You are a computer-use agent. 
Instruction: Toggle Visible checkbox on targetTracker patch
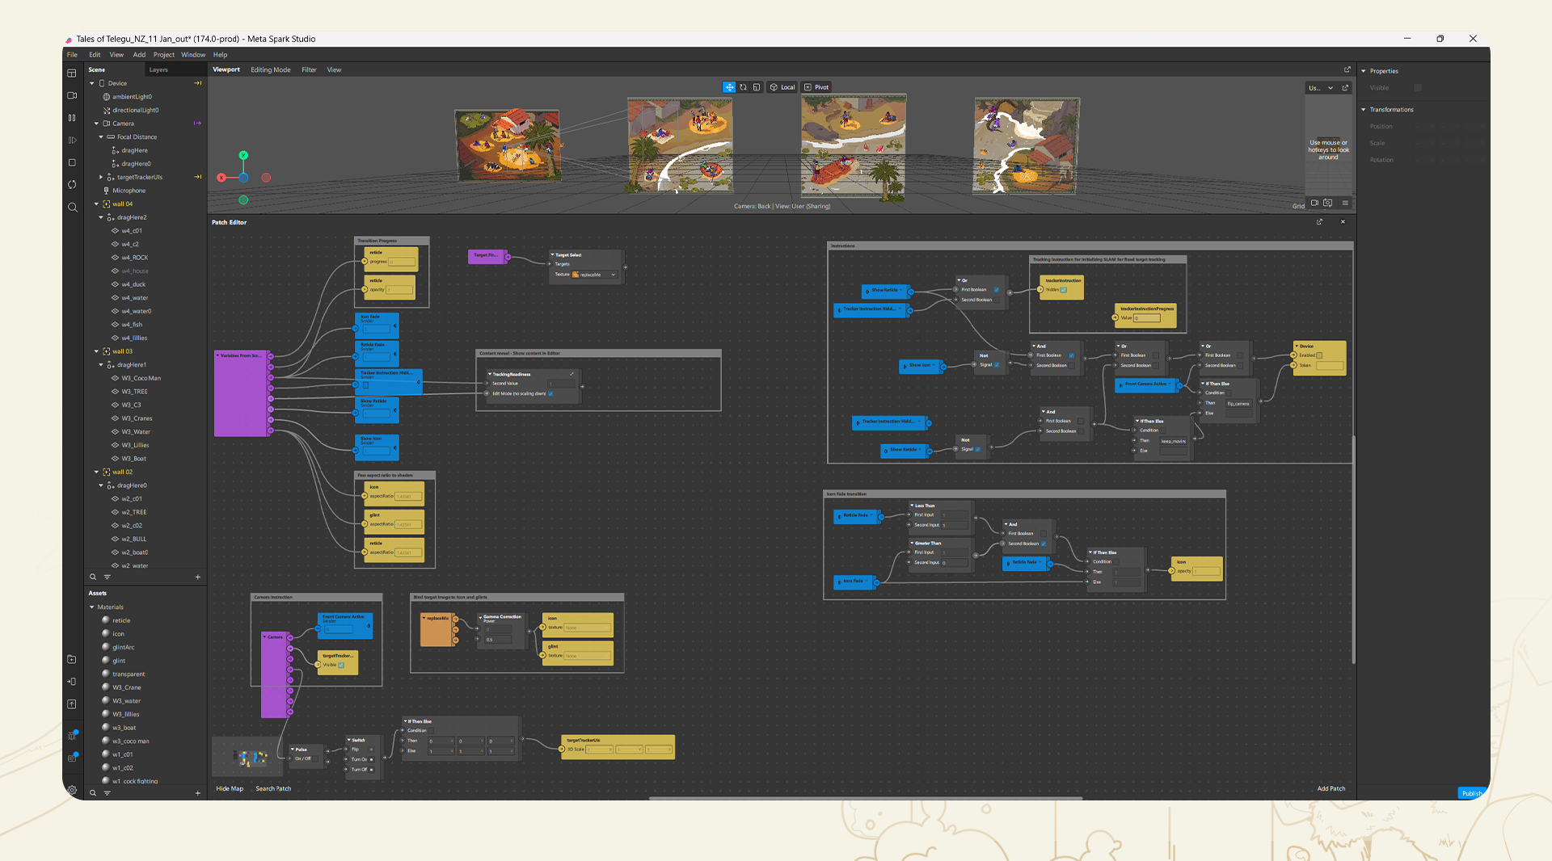click(341, 666)
